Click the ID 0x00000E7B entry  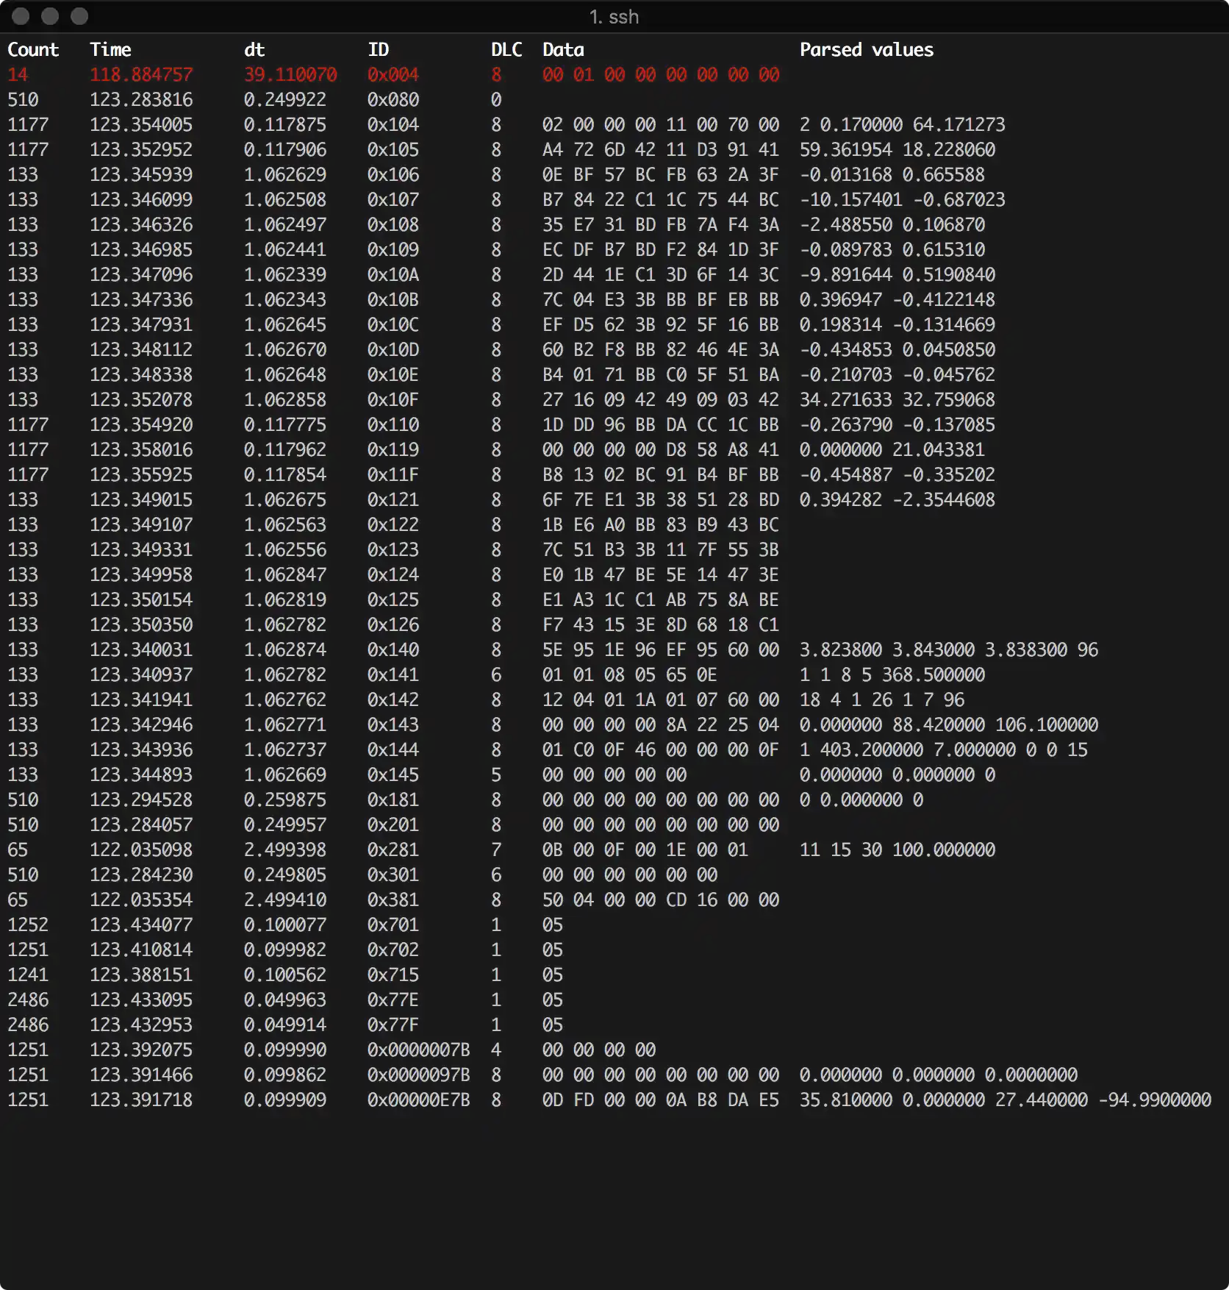pyautogui.click(x=418, y=1100)
